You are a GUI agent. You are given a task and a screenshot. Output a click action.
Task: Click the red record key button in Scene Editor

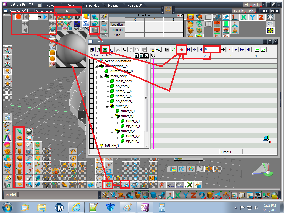tap(182, 49)
